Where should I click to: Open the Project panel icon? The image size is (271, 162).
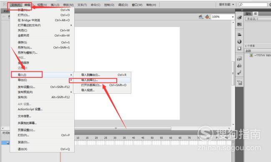[x=239, y=83]
